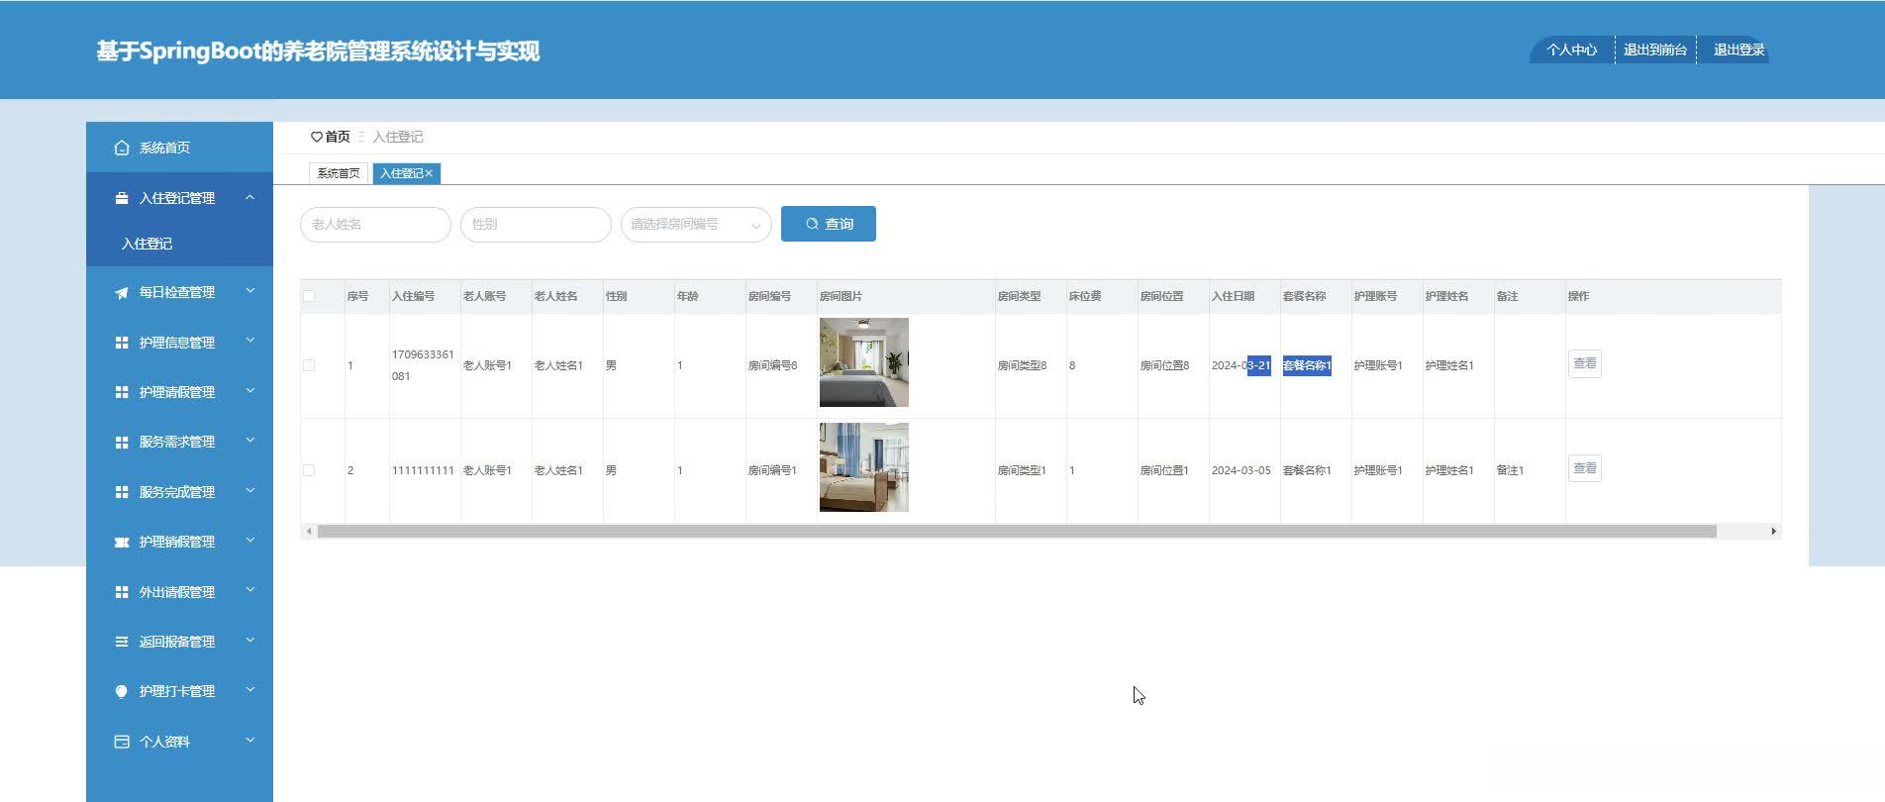Click the ticket icon beside 护理销假管理

(x=122, y=542)
